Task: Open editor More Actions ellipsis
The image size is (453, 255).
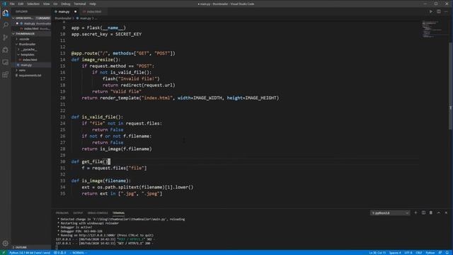Action: coord(446,11)
